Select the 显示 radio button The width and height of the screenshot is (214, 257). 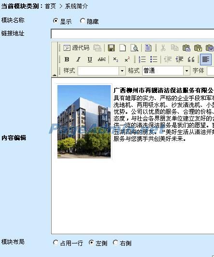click(x=55, y=21)
